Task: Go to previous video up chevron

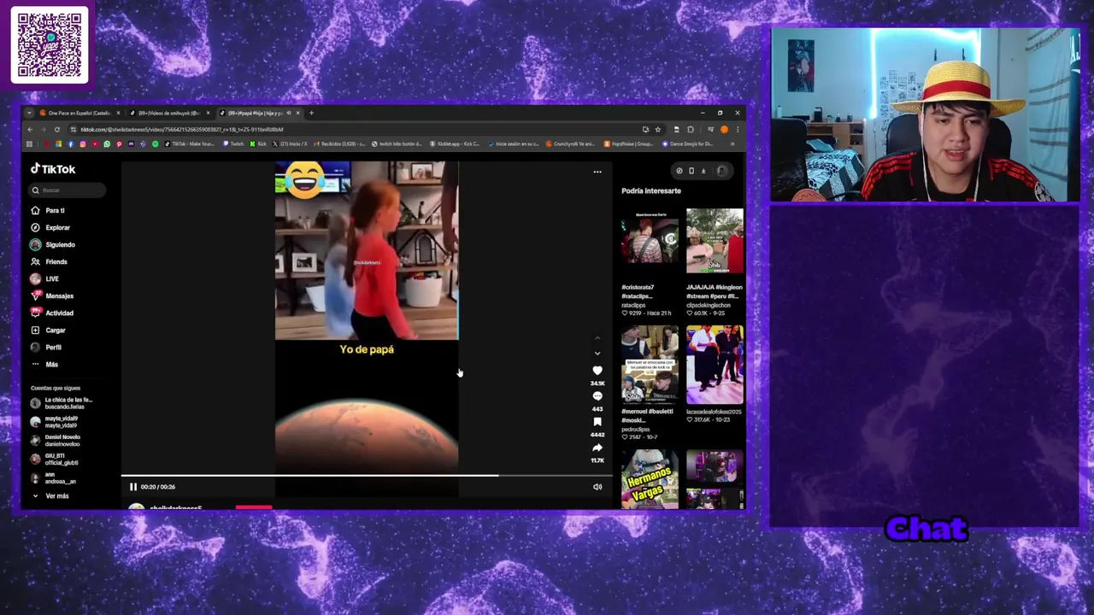Action: pos(597,339)
